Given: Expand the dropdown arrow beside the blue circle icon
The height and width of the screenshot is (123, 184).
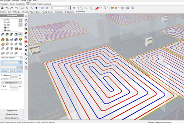Looking at the screenshot, I should pyautogui.click(x=39, y=8).
